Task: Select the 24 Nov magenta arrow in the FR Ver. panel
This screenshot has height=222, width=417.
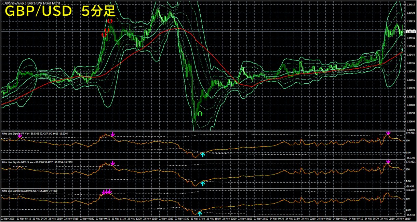Action: 388,133
